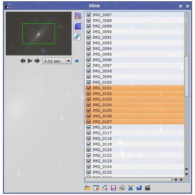This screenshot has height=195, width=195.
Task: Uncheck the IMG_0090 checkbox
Action: coord(89,32)
